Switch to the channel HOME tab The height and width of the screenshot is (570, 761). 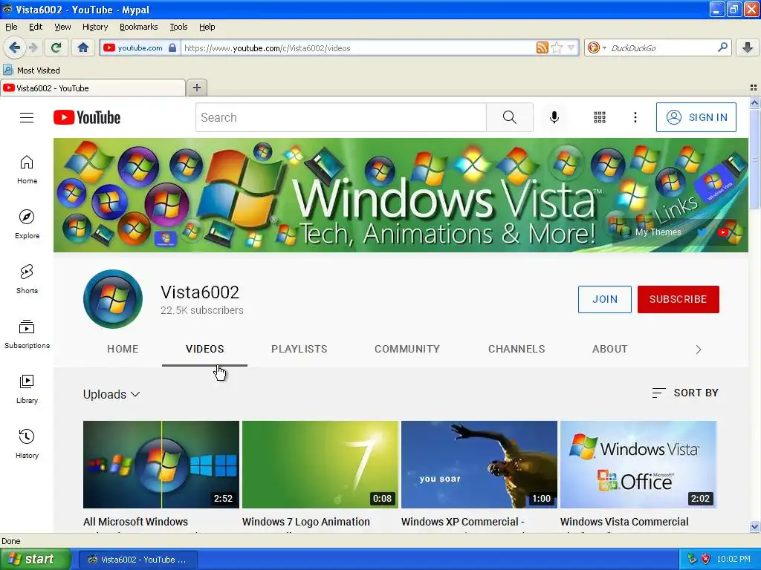(123, 349)
